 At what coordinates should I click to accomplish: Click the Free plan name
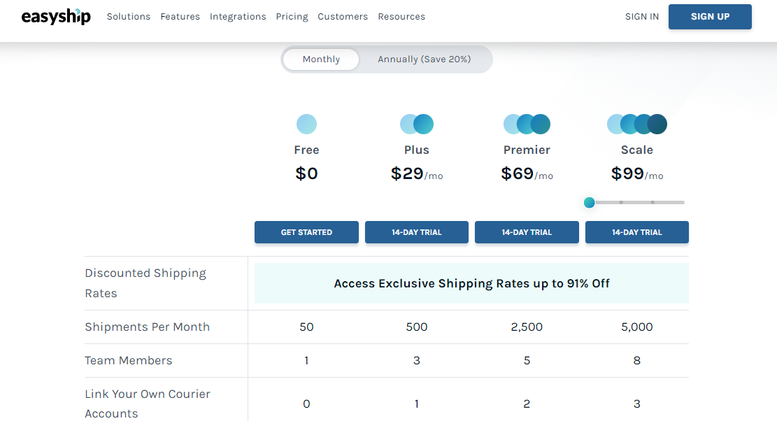307,150
